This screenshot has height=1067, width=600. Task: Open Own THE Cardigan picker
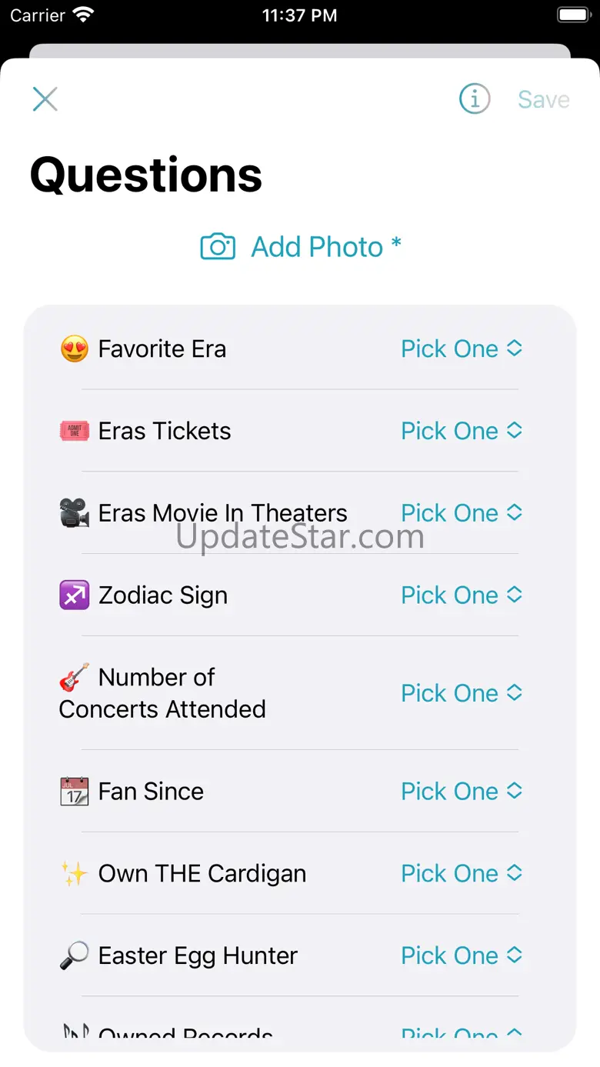tap(461, 873)
